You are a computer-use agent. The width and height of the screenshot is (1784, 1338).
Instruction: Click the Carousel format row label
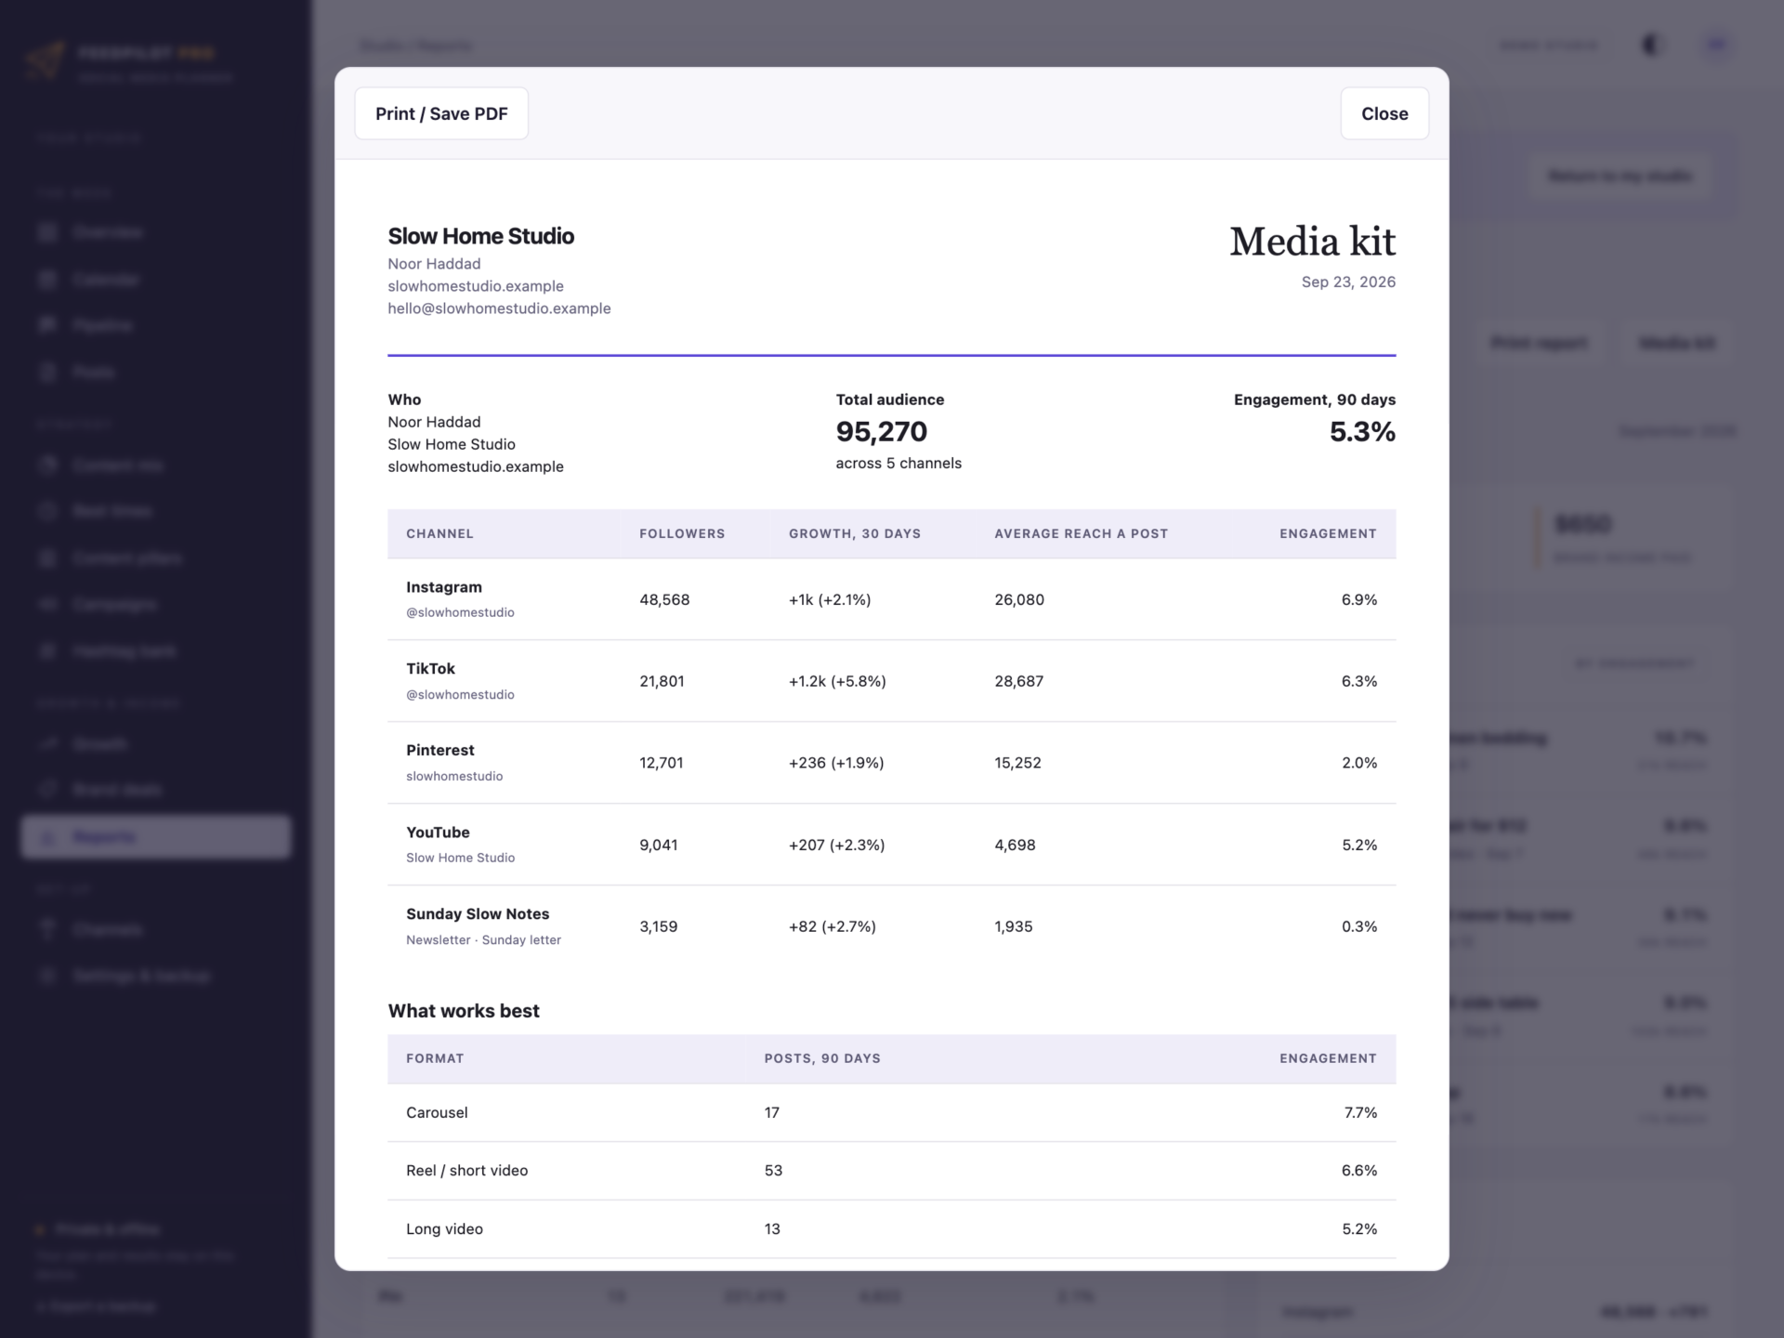(x=437, y=1112)
